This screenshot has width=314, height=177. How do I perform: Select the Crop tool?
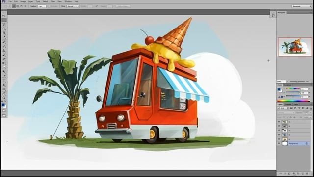click(4, 33)
